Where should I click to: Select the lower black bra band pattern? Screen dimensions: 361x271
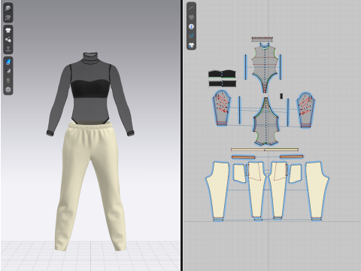coord(222,84)
